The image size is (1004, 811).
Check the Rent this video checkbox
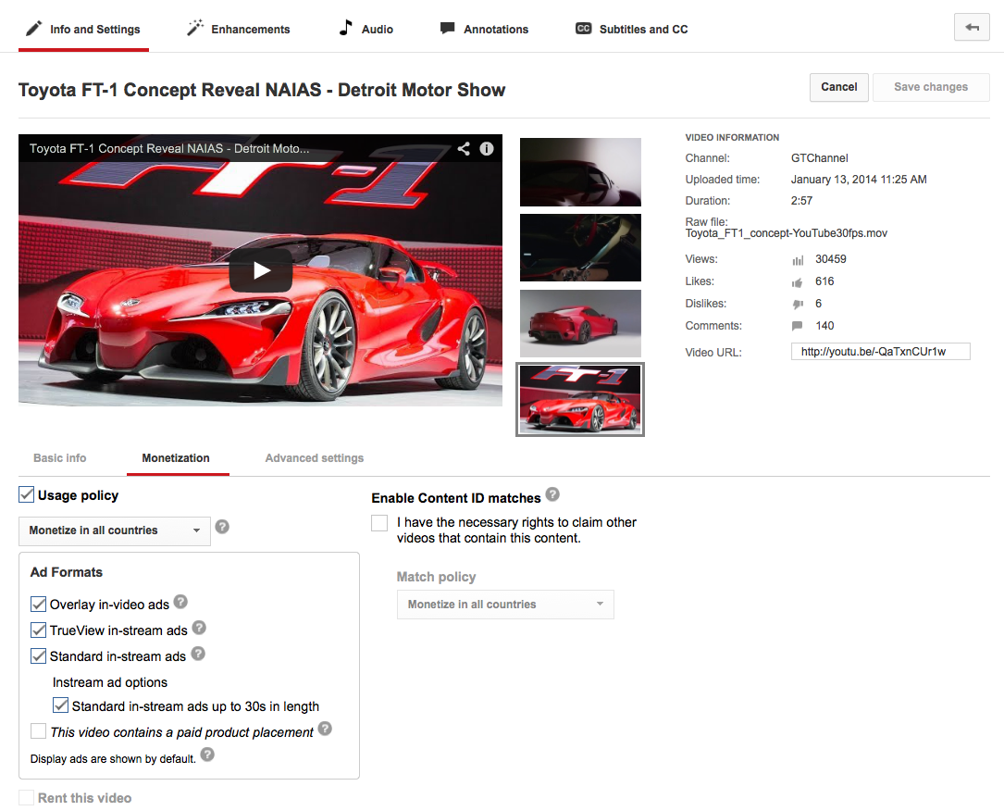pos(26,797)
